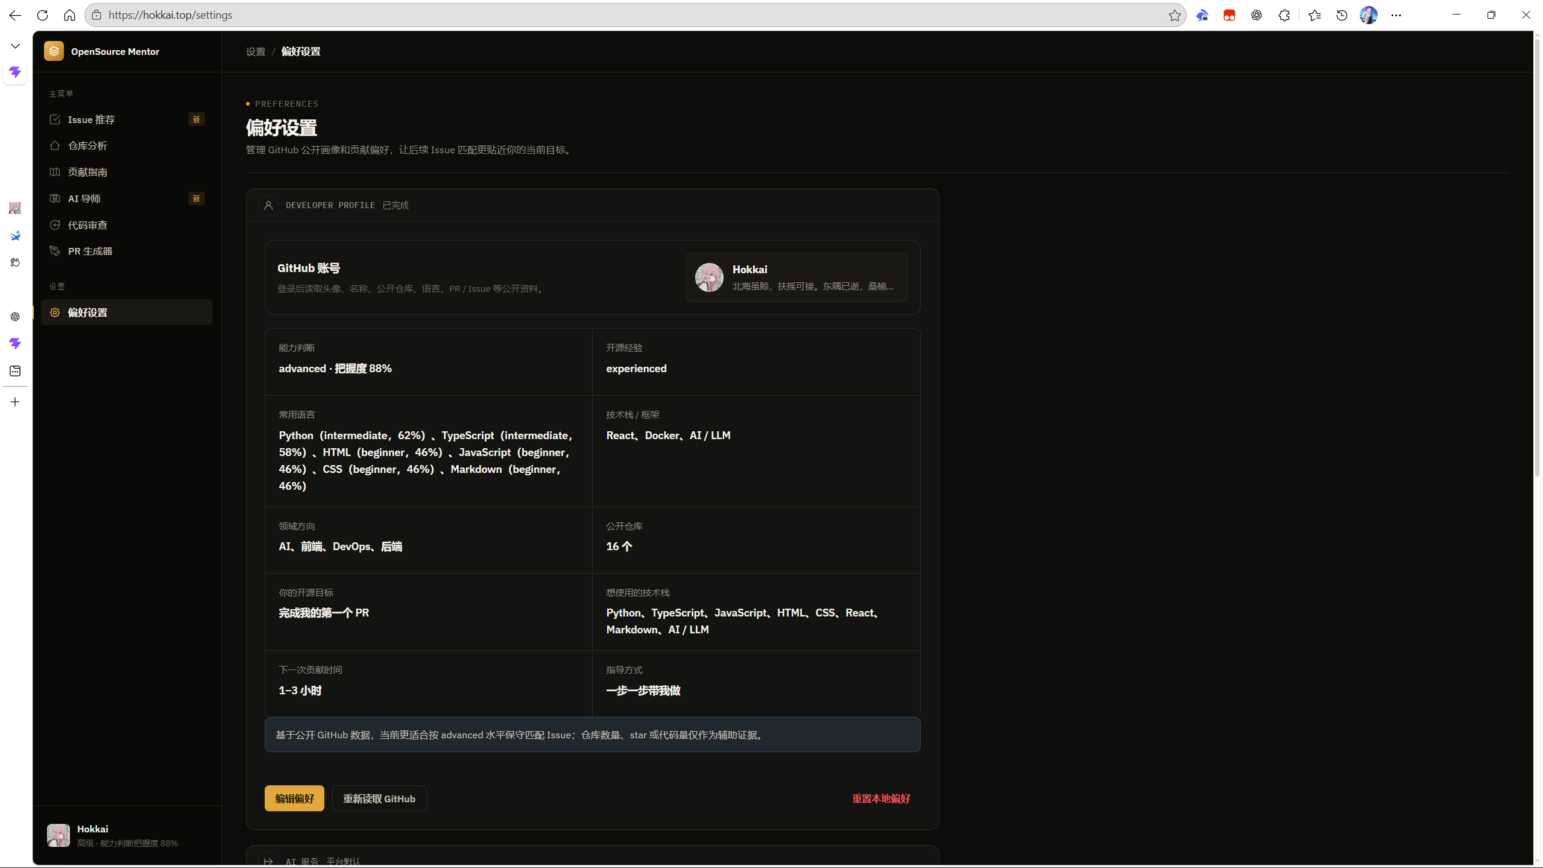Click the "experienced" value under 开源经验
Viewport: 1543px width, 868px height.
click(x=636, y=369)
